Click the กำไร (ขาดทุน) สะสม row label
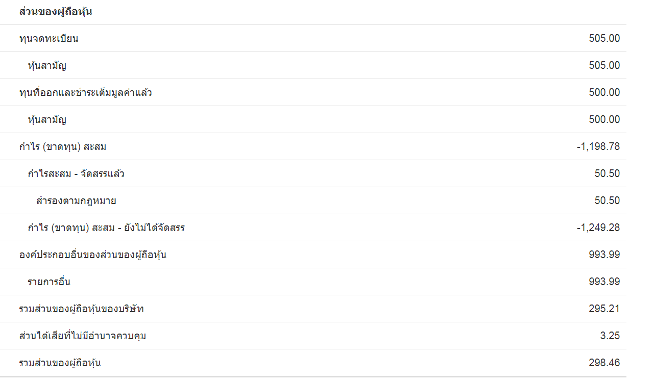Image resolution: width=654 pixels, height=381 pixels. click(62, 146)
